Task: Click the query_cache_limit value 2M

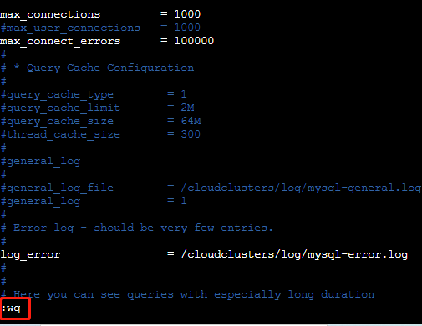Action: point(187,108)
